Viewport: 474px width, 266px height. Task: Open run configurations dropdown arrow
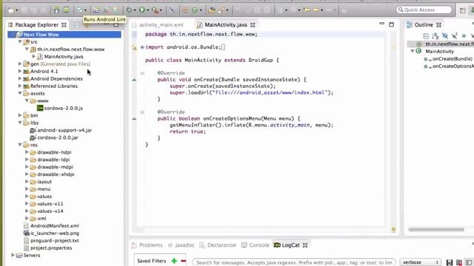pyautogui.click(x=148, y=10)
